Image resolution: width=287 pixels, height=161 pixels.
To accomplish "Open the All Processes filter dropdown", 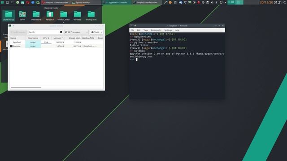I will [76, 32].
